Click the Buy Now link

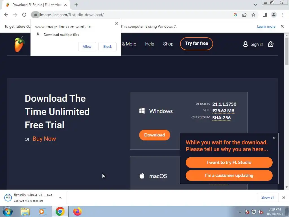tap(44, 139)
